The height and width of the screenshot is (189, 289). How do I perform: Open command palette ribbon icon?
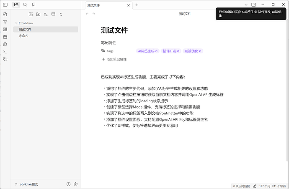click(5, 52)
